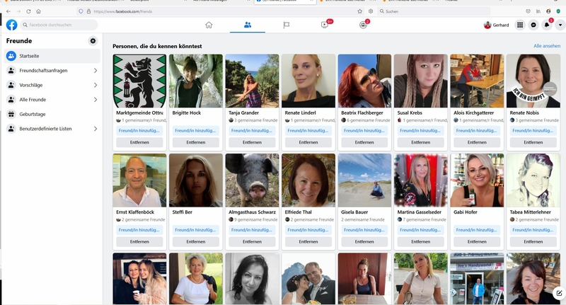The width and height of the screenshot is (566, 305).
Task: Remove Martina Gasselseder suggestion
Action: pos(420,241)
